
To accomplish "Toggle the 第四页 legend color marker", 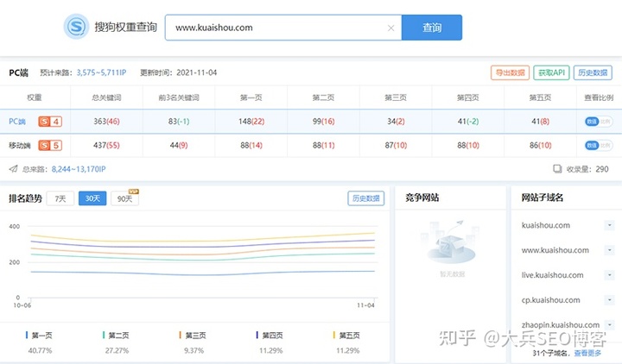I will pyautogui.click(x=257, y=335).
